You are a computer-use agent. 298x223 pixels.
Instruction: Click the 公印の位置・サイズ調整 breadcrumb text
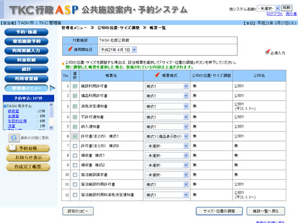pyautogui.click(x=118, y=28)
